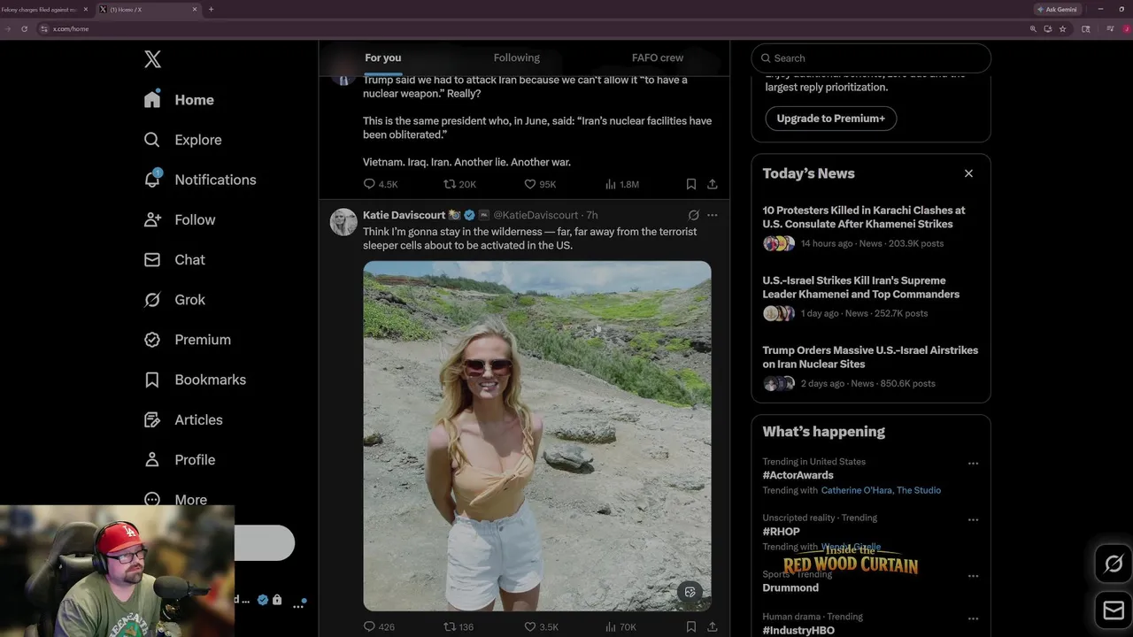
Task: Open Katie Daviscourt's profile avatar
Action: [343, 222]
